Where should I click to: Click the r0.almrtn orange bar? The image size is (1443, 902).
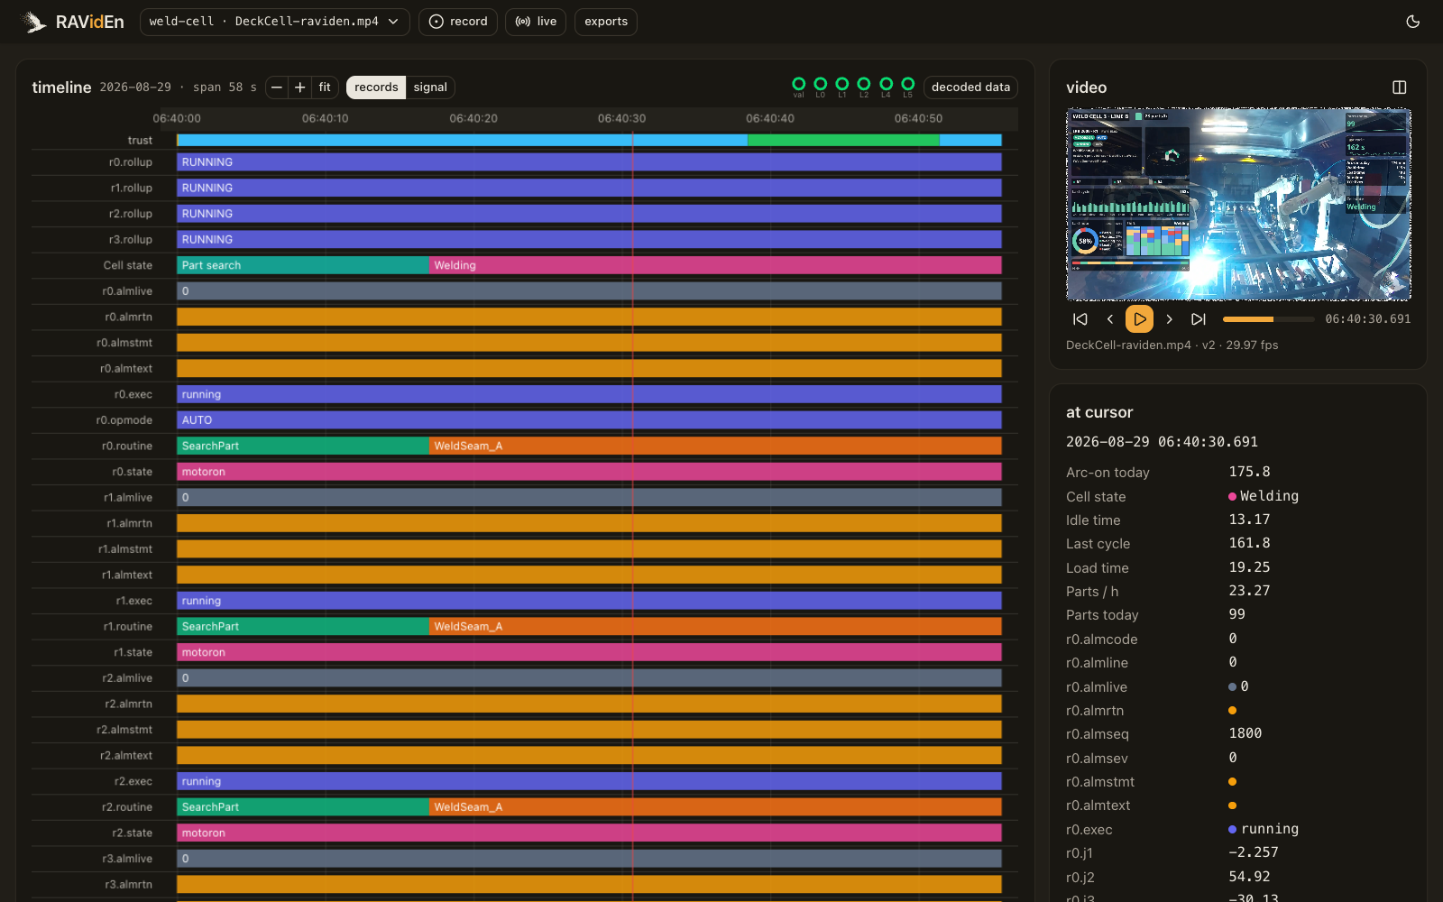point(589,317)
